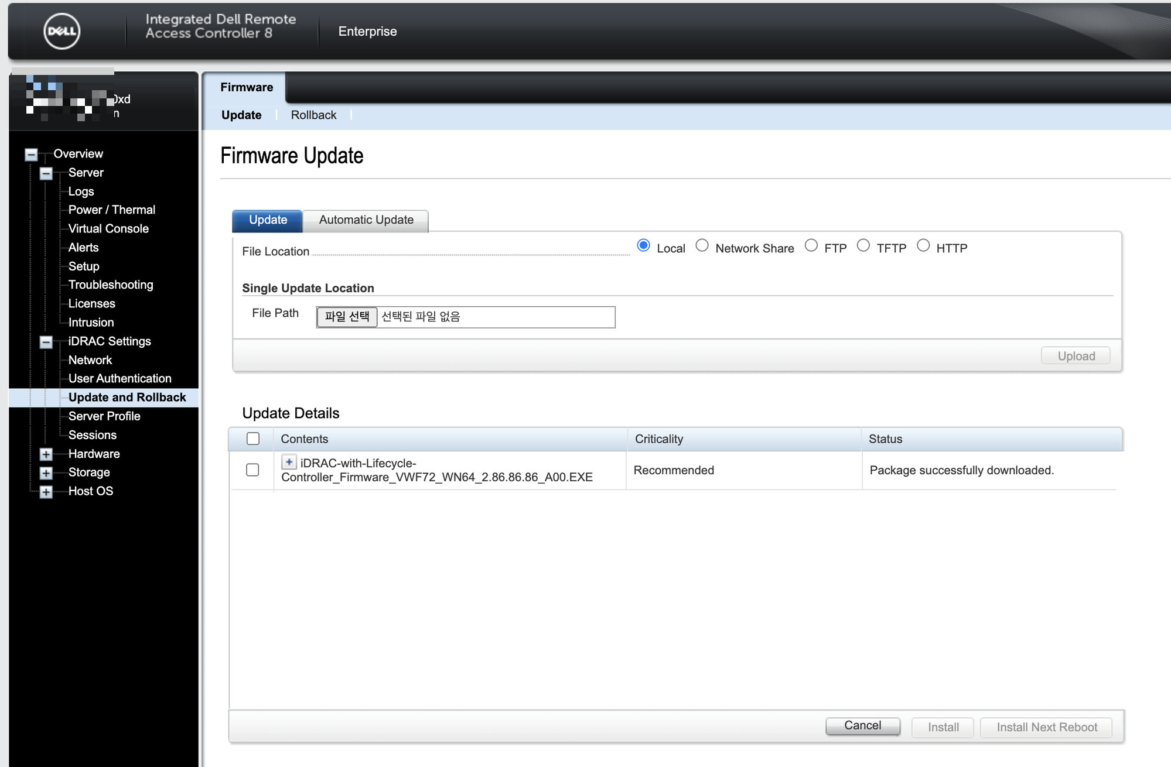Open Sessions in sidebar

(x=92, y=435)
